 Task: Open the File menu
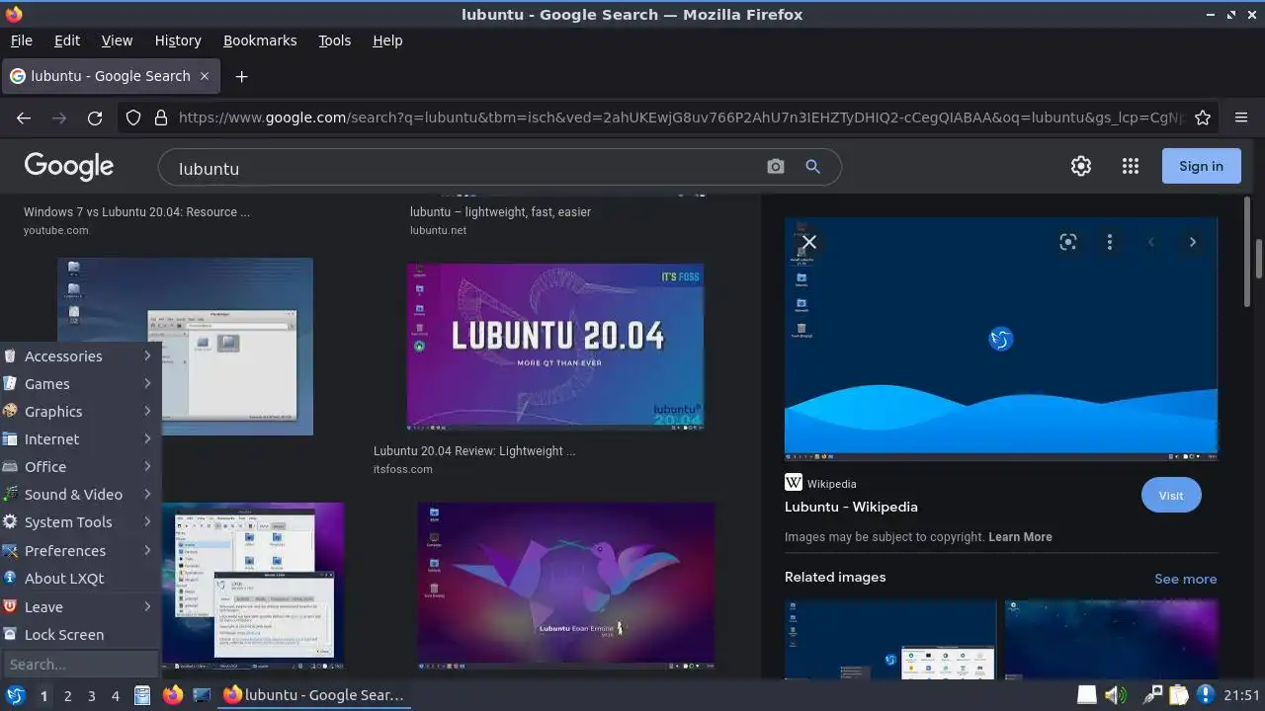point(21,40)
